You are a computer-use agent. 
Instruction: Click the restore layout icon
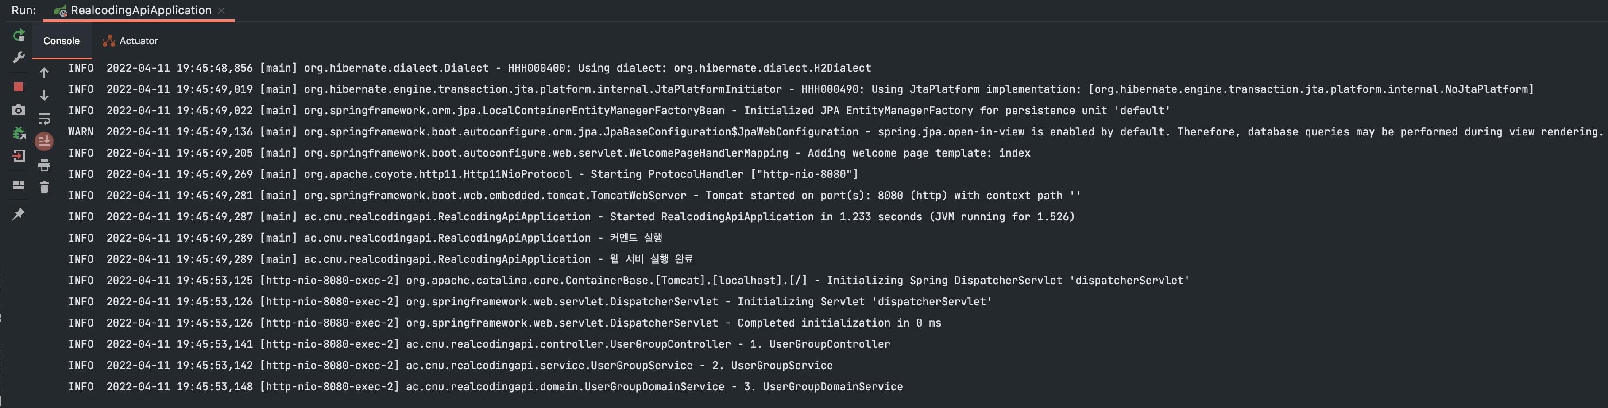19,185
